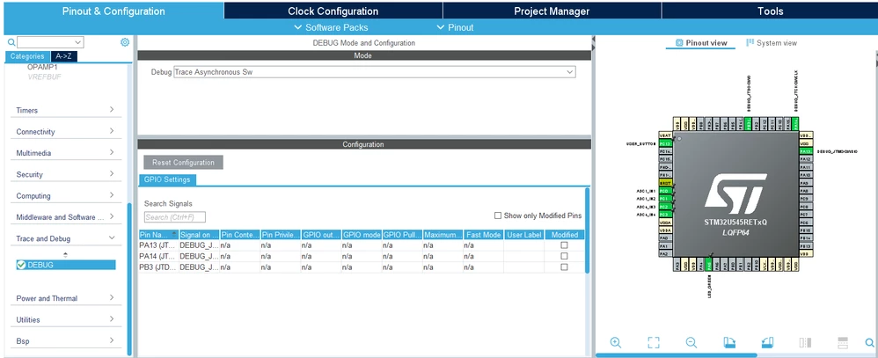
Task: Click the pinout search magnifier icon
Action: (869, 342)
